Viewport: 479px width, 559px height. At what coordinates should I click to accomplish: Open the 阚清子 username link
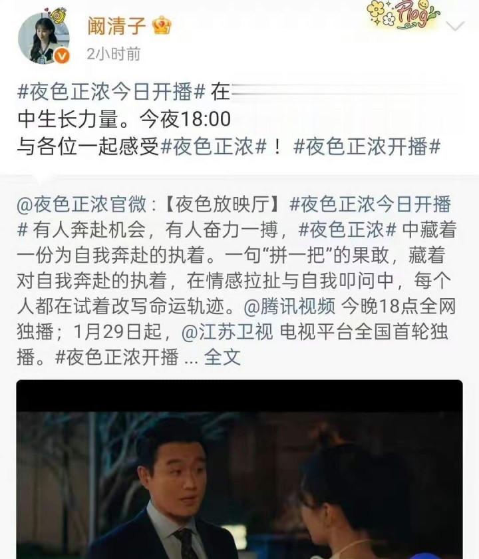(x=117, y=26)
